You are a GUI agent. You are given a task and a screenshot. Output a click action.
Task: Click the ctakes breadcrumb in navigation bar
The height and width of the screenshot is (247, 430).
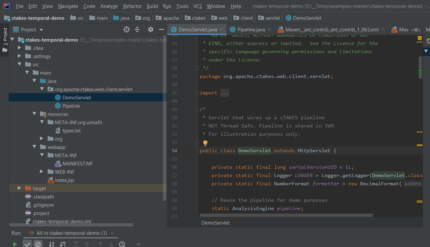point(199,18)
